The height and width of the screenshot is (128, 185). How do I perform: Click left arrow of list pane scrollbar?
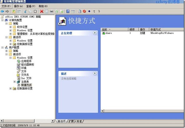click(102, 111)
